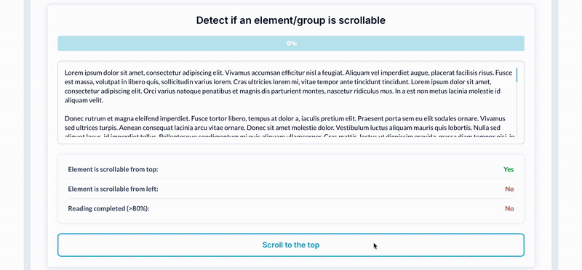Click the light blue reading progress bar
This screenshot has height=270, width=582.
[x=290, y=44]
